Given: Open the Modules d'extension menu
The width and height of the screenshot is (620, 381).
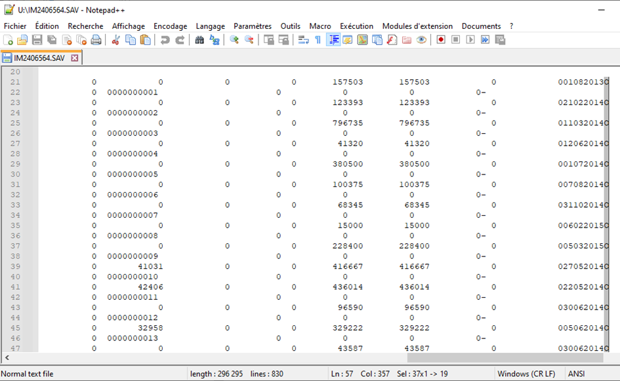Looking at the screenshot, I should tap(417, 26).
